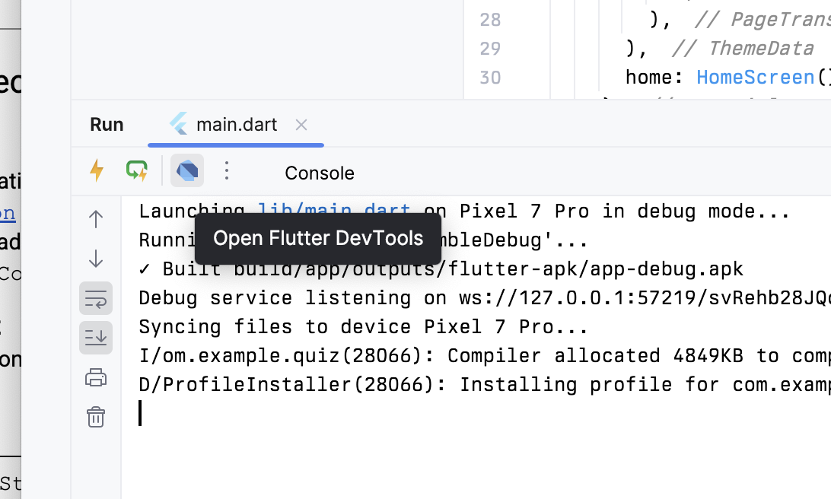This screenshot has width=831, height=499.
Task: Open Flutter DevTools via Dart logo icon
Action: tap(187, 170)
